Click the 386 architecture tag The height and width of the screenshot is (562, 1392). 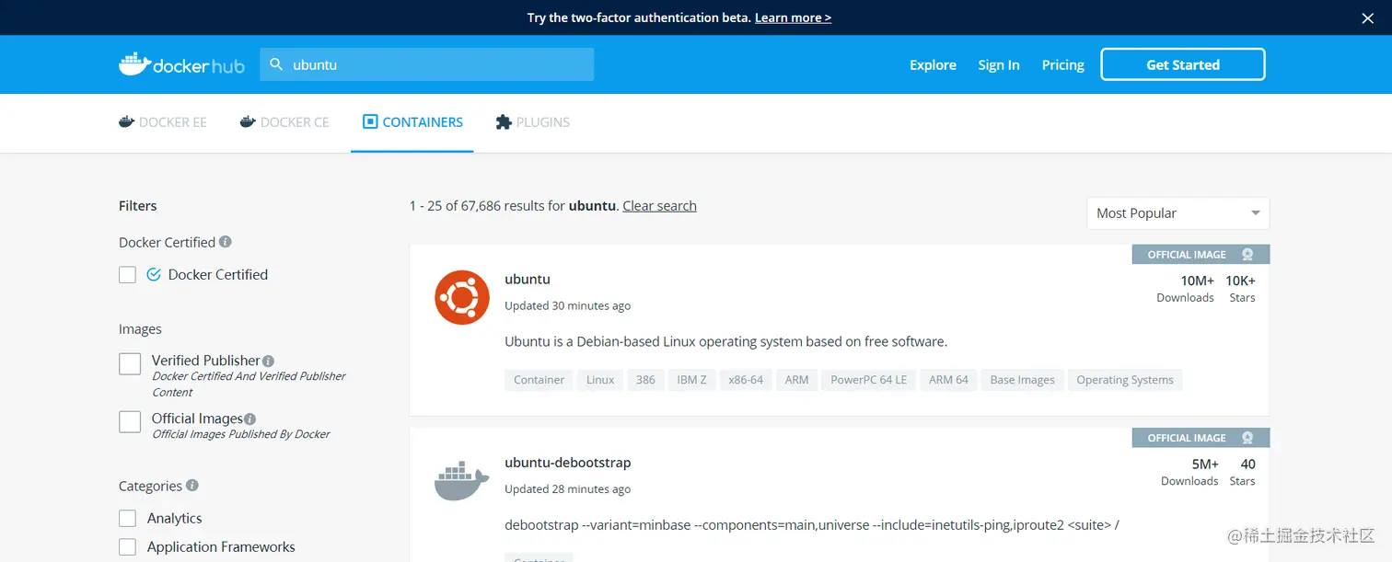(646, 380)
